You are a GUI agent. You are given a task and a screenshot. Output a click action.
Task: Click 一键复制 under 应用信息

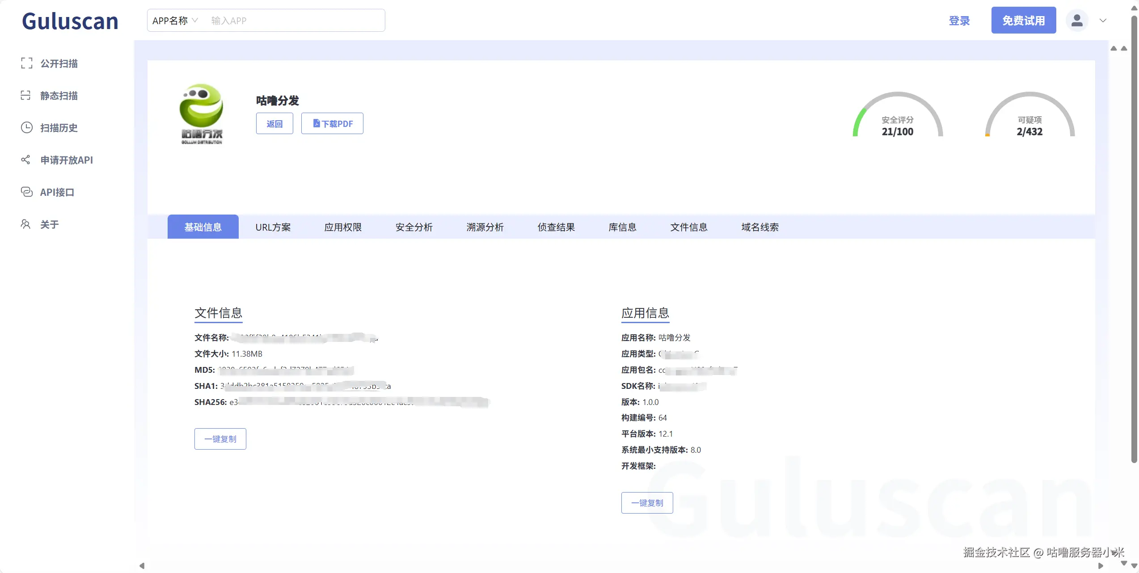click(x=647, y=503)
